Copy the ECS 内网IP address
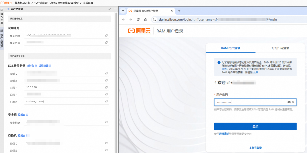 click(106, 87)
